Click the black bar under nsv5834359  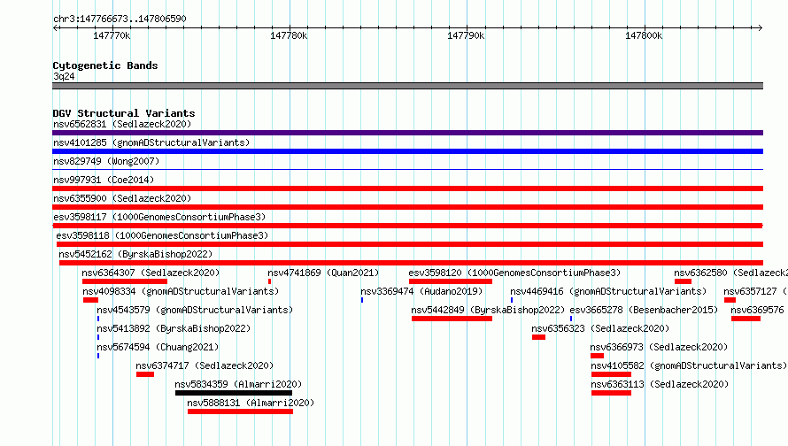click(x=234, y=393)
